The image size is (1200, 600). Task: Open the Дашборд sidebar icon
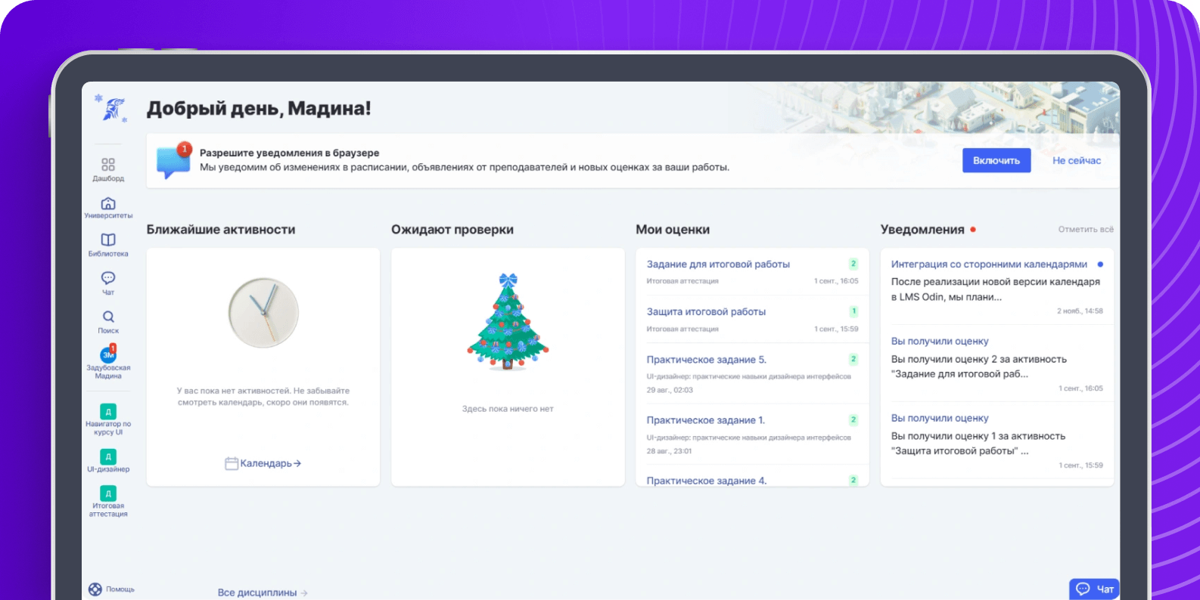click(x=108, y=164)
